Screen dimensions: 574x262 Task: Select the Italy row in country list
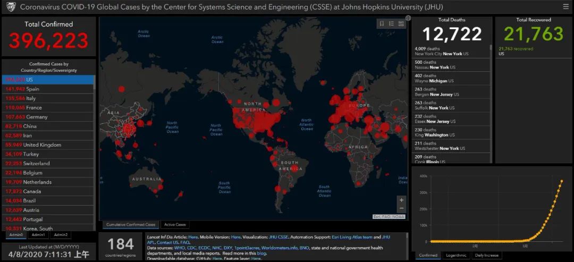point(48,98)
